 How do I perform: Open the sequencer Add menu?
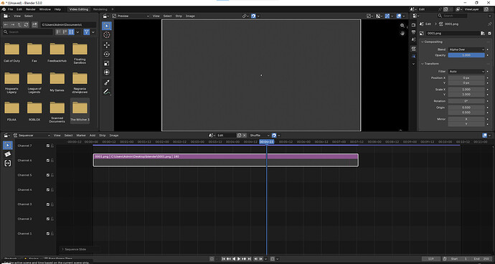coord(93,135)
